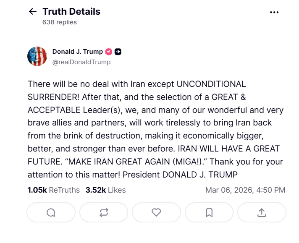Click the word UNCONDITIONAL in the post
Image resolution: width=299 pixels, height=243 pixels.
211,84
